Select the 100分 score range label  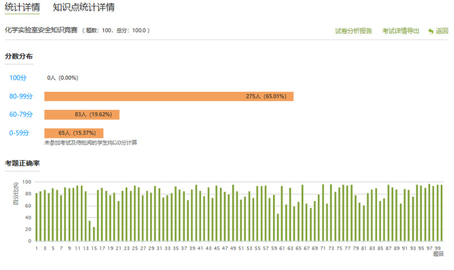tap(18, 77)
